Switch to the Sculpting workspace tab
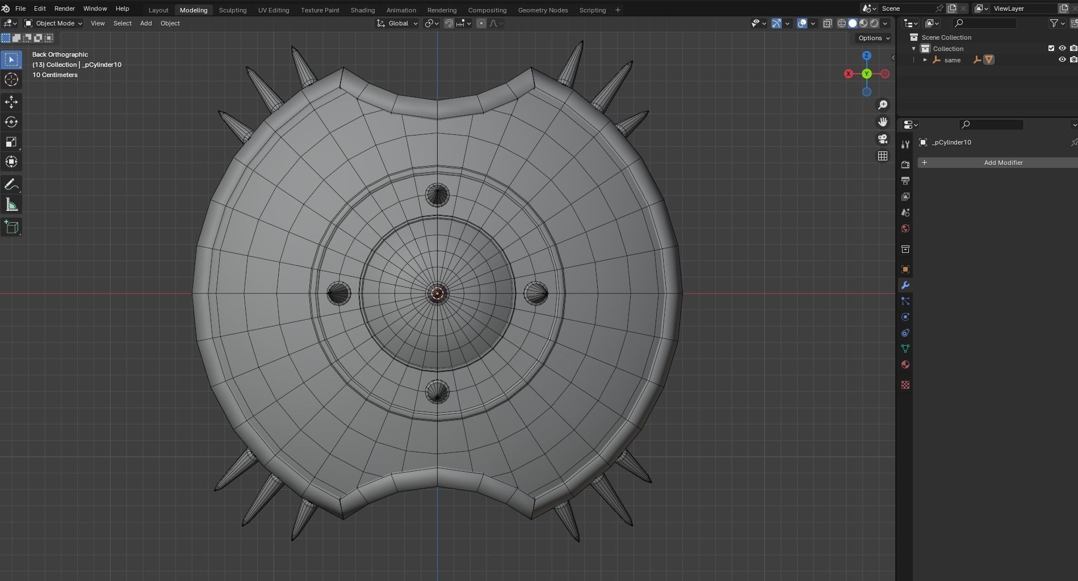The width and height of the screenshot is (1078, 581). click(233, 10)
